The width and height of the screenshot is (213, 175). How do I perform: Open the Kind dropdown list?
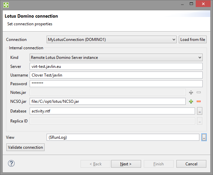pyautogui.click(x=116, y=58)
